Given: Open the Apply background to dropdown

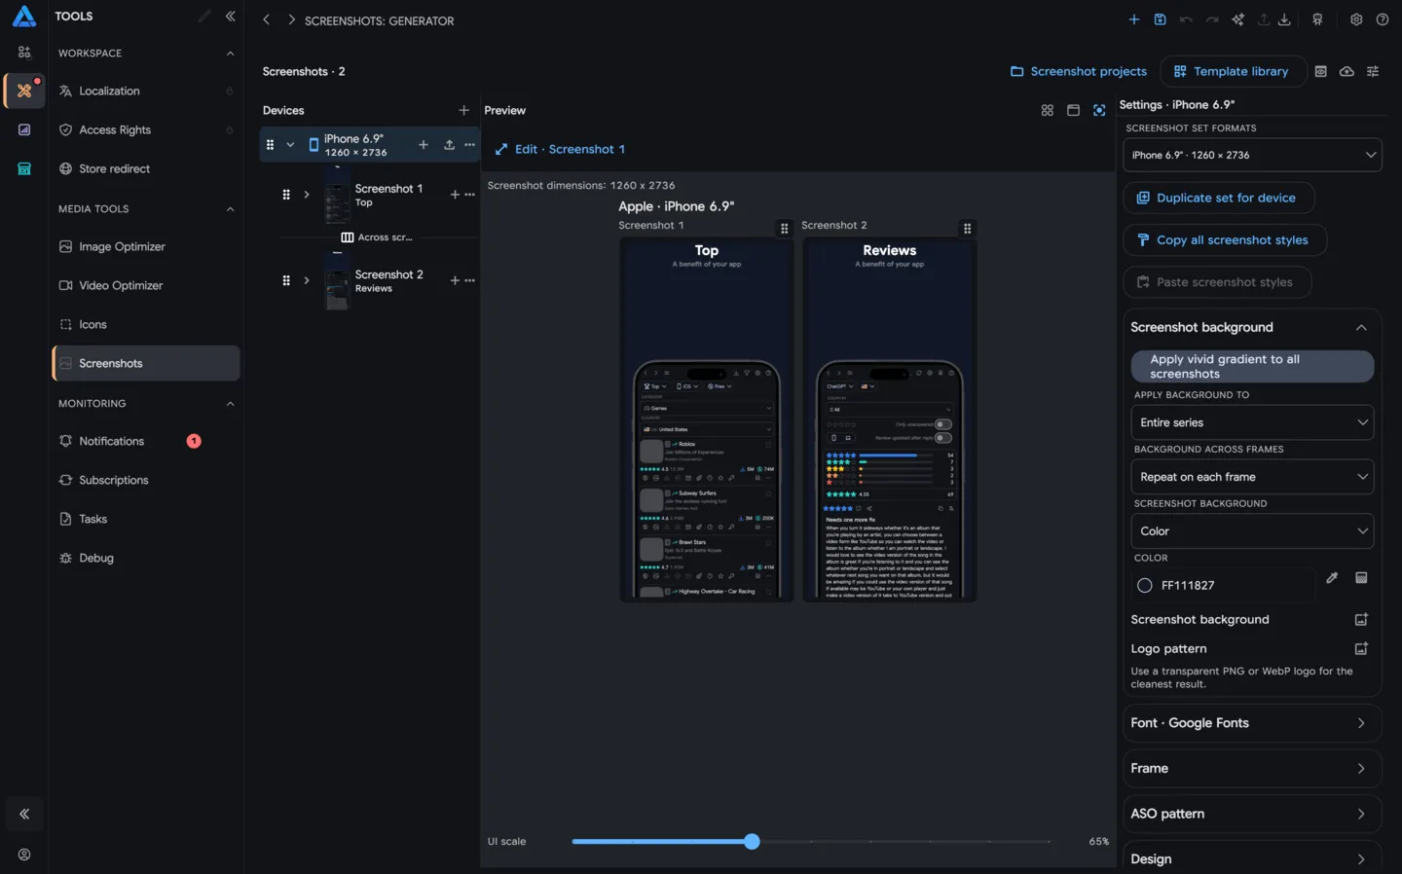Looking at the screenshot, I should pyautogui.click(x=1252, y=422).
